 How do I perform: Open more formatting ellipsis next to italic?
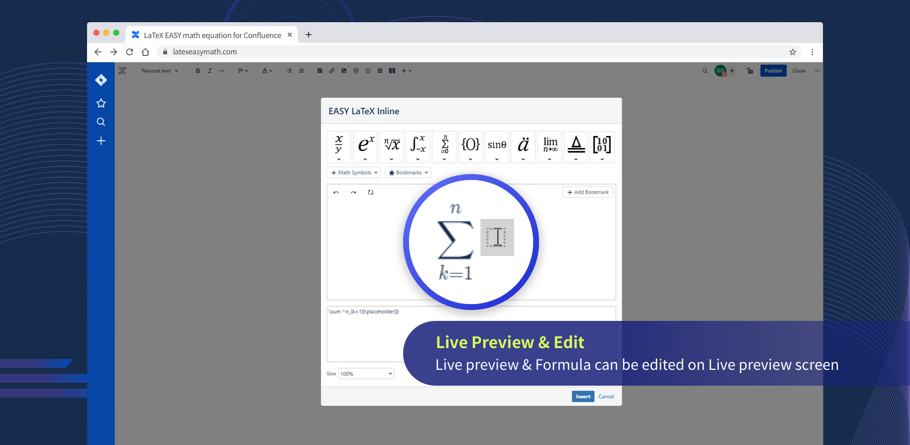tap(222, 71)
